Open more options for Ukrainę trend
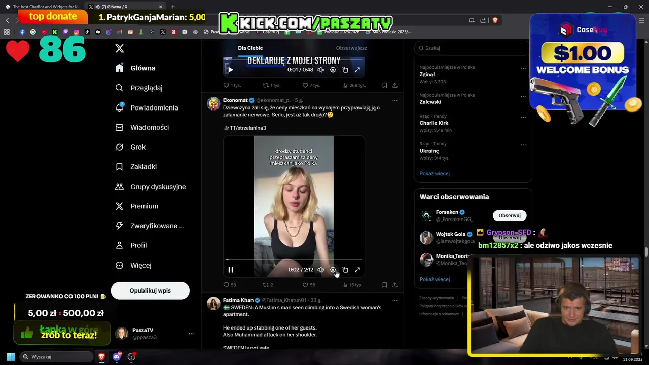 [523, 145]
